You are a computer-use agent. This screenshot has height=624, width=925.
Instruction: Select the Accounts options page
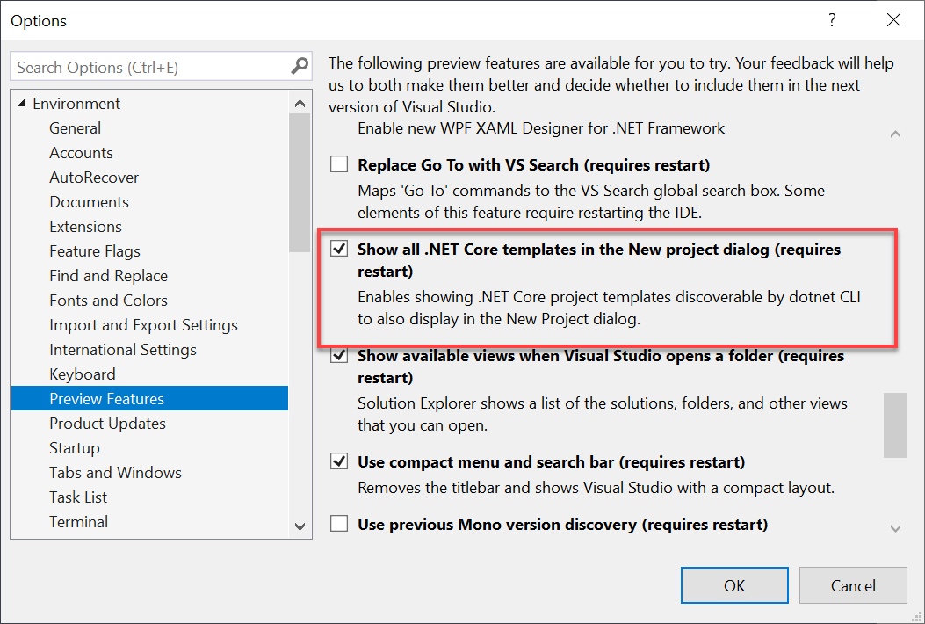tap(81, 153)
